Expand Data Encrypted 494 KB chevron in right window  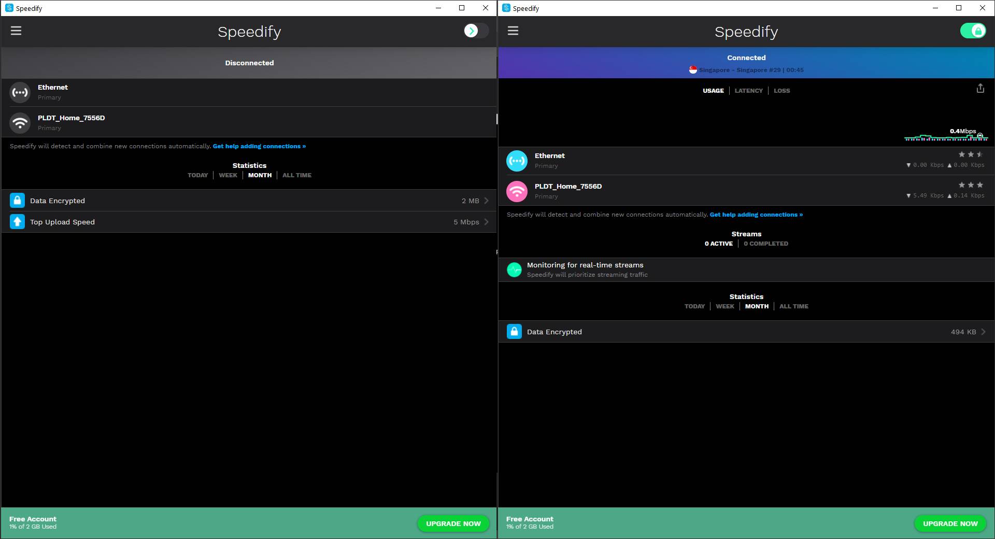pos(983,332)
